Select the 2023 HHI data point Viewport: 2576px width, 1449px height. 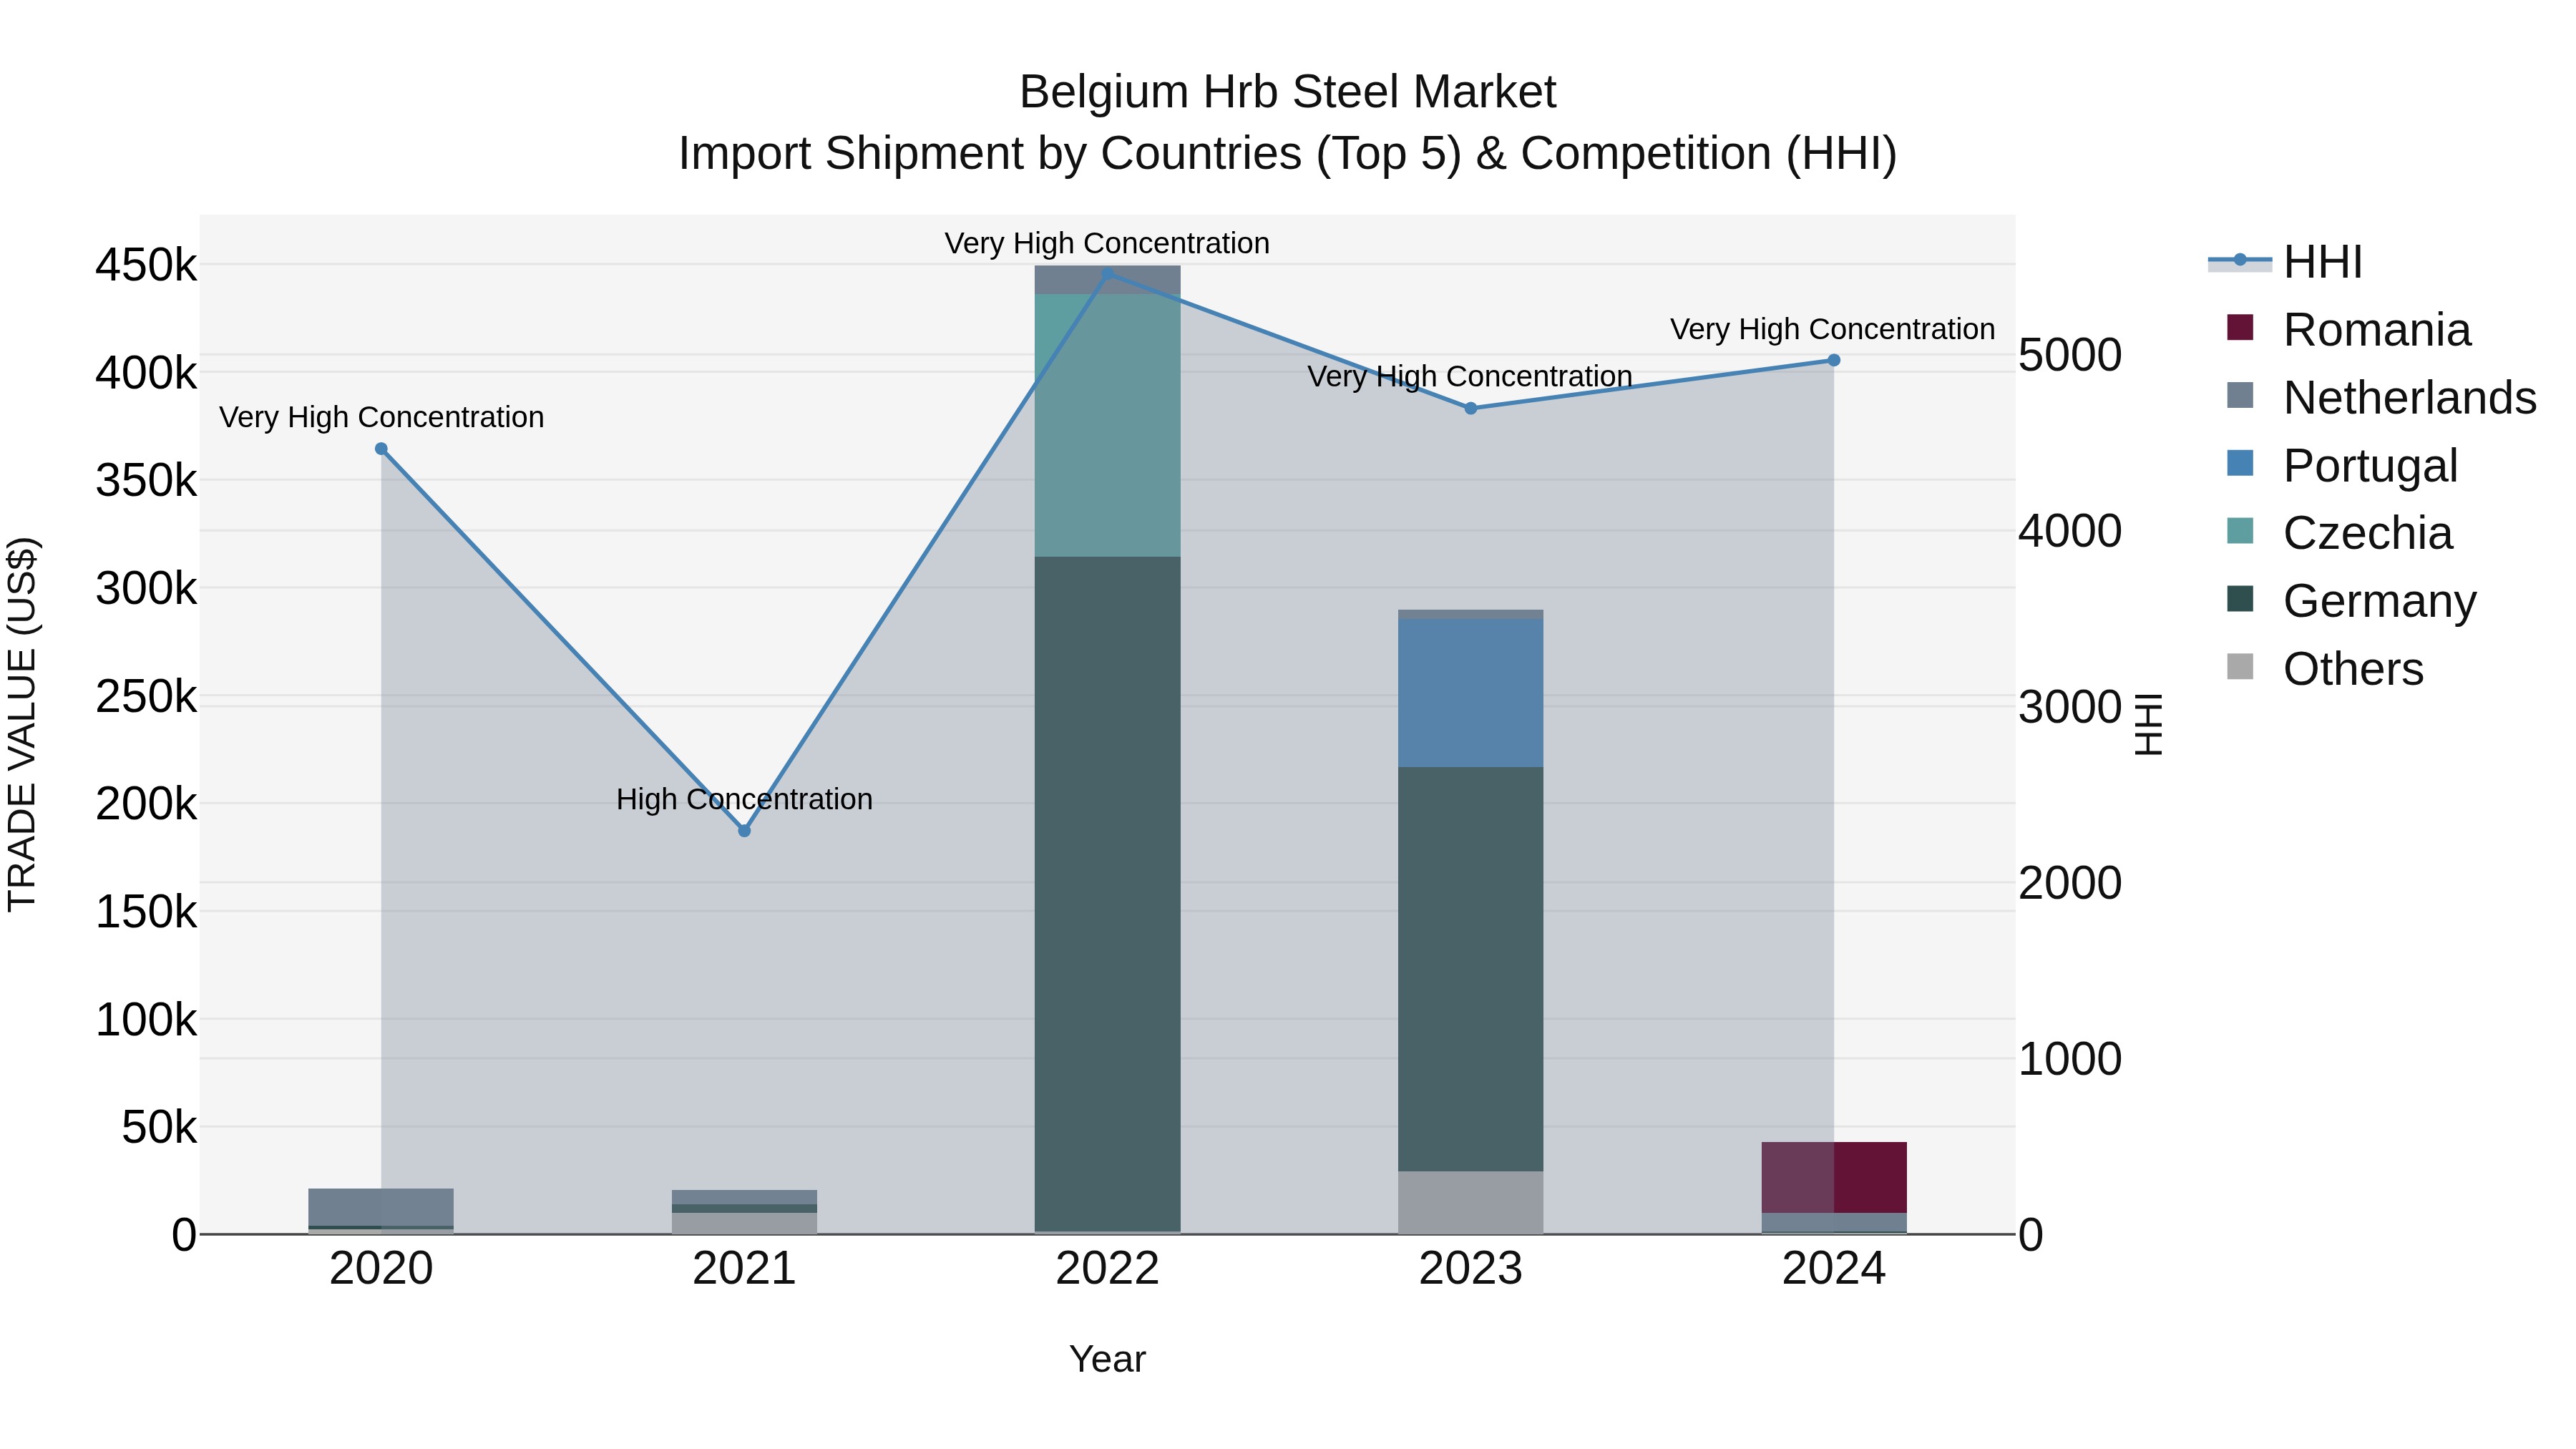pos(1470,408)
